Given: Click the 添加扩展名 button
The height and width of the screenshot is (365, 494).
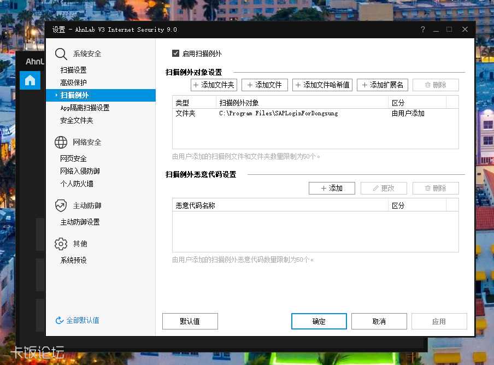Looking at the screenshot, I should [x=383, y=85].
